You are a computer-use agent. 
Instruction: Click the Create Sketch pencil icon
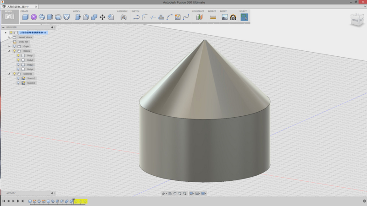click(178, 17)
